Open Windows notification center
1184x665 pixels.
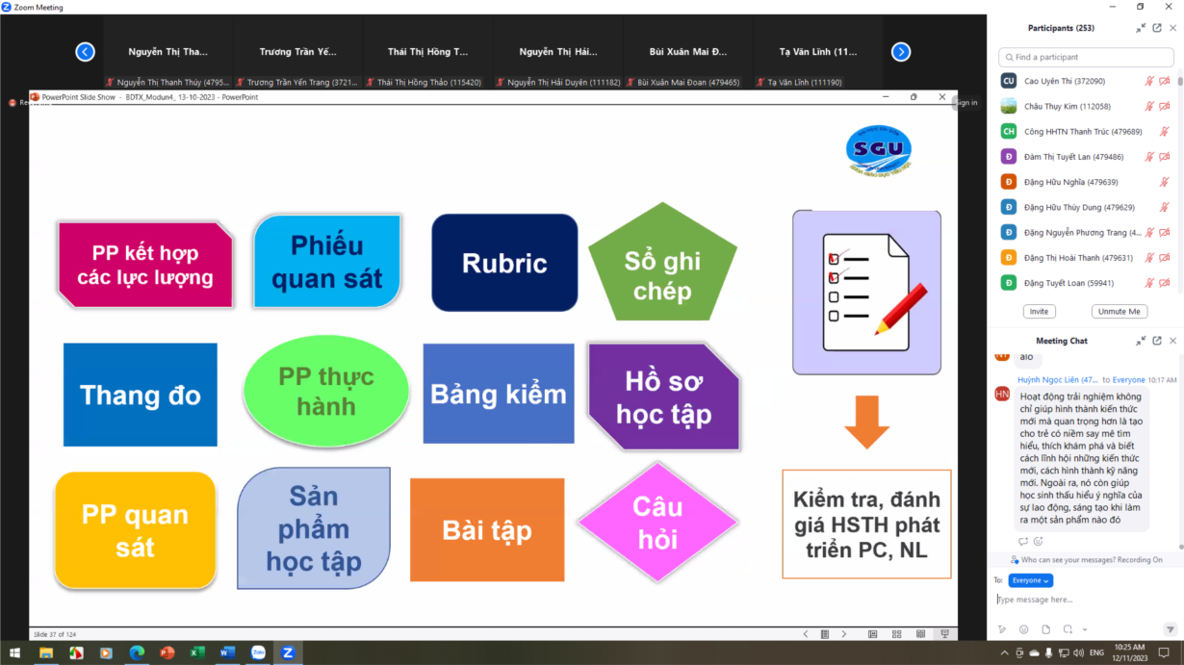(1164, 652)
